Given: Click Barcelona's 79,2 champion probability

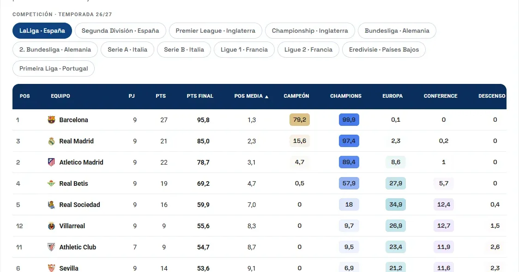Looking at the screenshot, I should (x=300, y=120).
